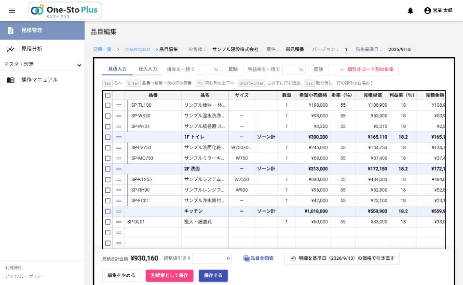Open マスタ・設定 in the sidebar
Image resolution: width=463 pixels, height=285 pixels.
[x=42, y=64]
